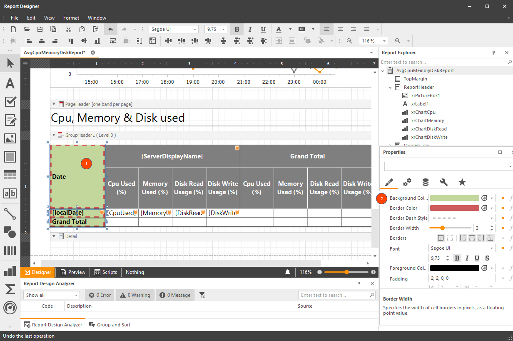The height and width of the screenshot is (341, 513).
Task: Align text left in the toolbar
Action: [x=327, y=29]
